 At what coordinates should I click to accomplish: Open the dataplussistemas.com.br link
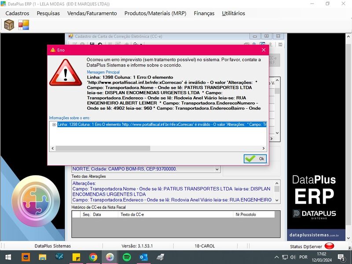314,235
